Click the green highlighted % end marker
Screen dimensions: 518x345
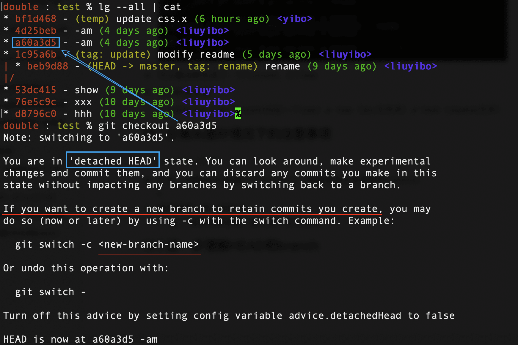[x=238, y=114]
